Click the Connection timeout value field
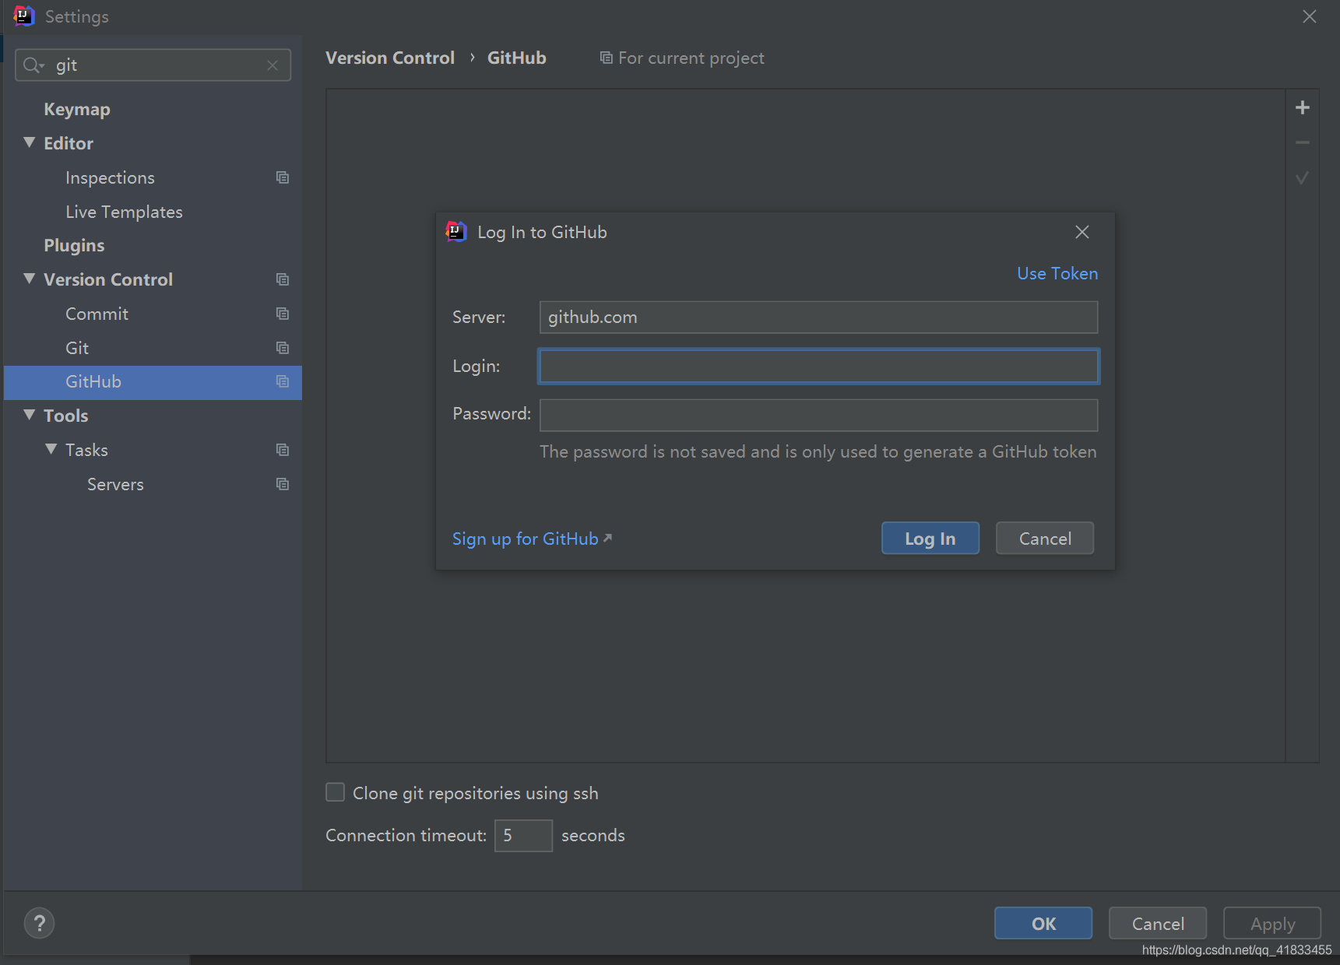This screenshot has height=965, width=1340. (x=523, y=836)
